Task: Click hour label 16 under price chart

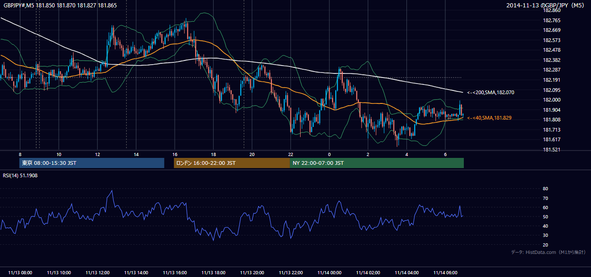Action: [x=175, y=154]
